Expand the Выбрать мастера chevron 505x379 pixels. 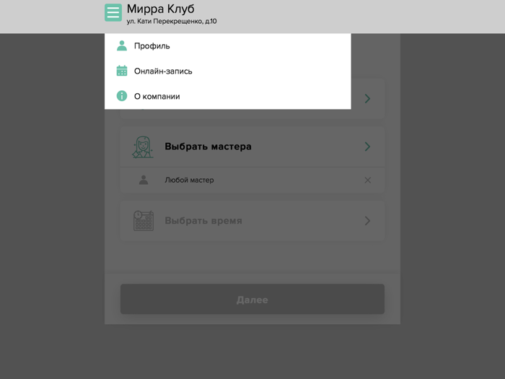pos(367,147)
